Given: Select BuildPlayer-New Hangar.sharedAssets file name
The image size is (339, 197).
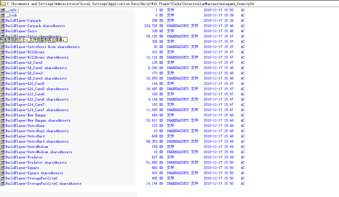Looking at the screenshot, I should pos(38,120).
